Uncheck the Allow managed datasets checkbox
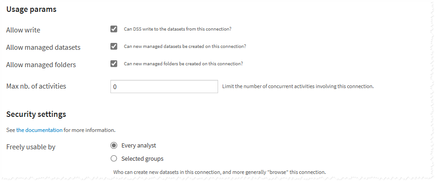Image resolution: width=438 pixels, height=184 pixels. point(114,47)
